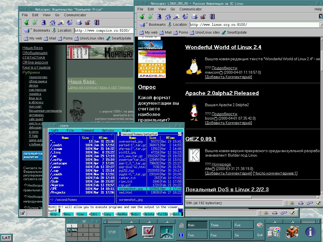Click Back arrow in LINUX.ORG.RU Netscape window

click(142, 17)
